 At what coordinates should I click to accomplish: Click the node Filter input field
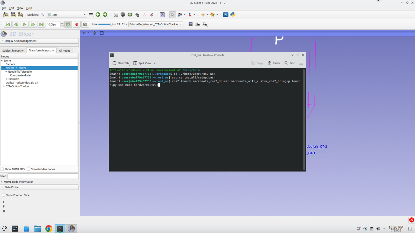(x=43, y=176)
